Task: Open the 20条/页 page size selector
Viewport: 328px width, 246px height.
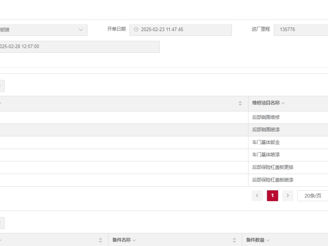Action: (x=313, y=196)
